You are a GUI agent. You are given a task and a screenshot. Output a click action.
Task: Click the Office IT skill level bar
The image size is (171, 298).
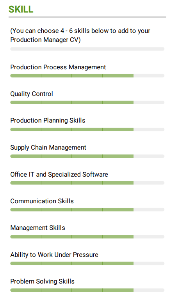[x=87, y=183]
